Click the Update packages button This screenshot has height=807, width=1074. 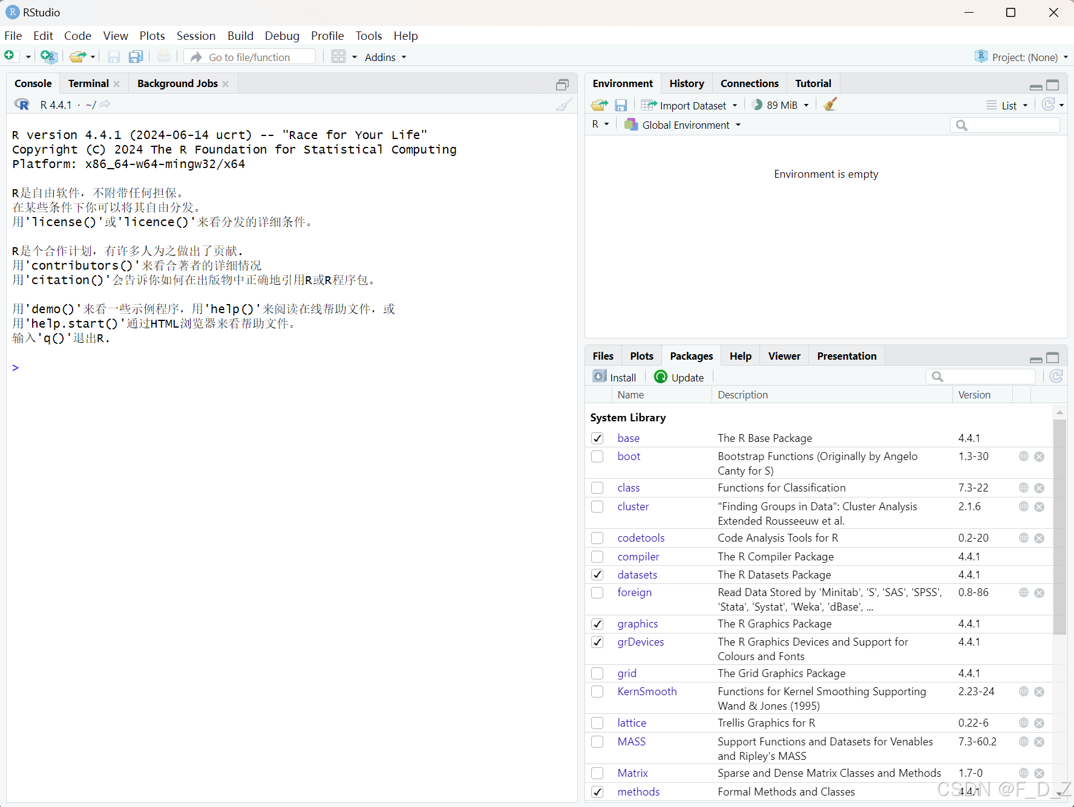(x=679, y=377)
